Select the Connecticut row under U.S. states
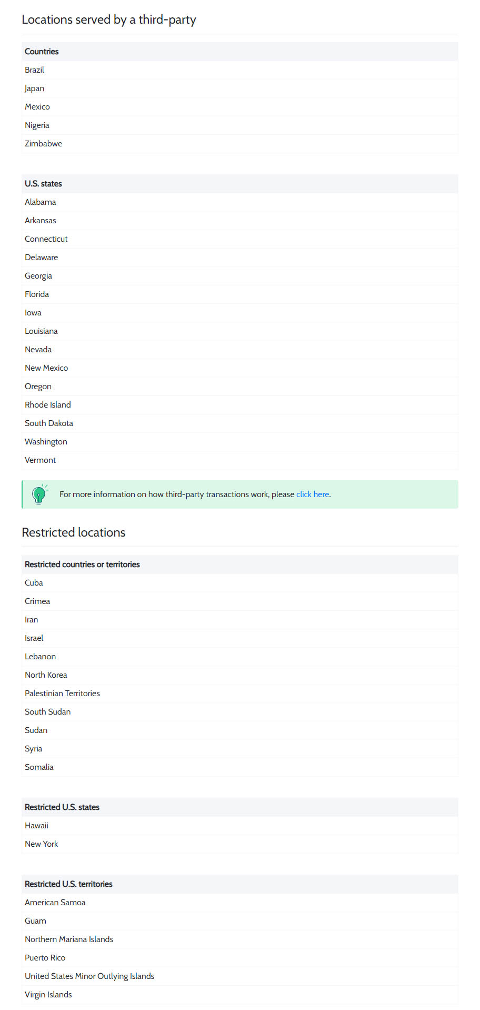The height and width of the screenshot is (1010, 480). (x=240, y=239)
